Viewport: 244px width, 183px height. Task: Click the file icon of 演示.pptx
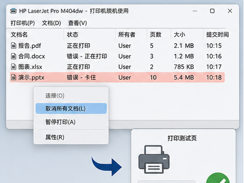(14, 77)
